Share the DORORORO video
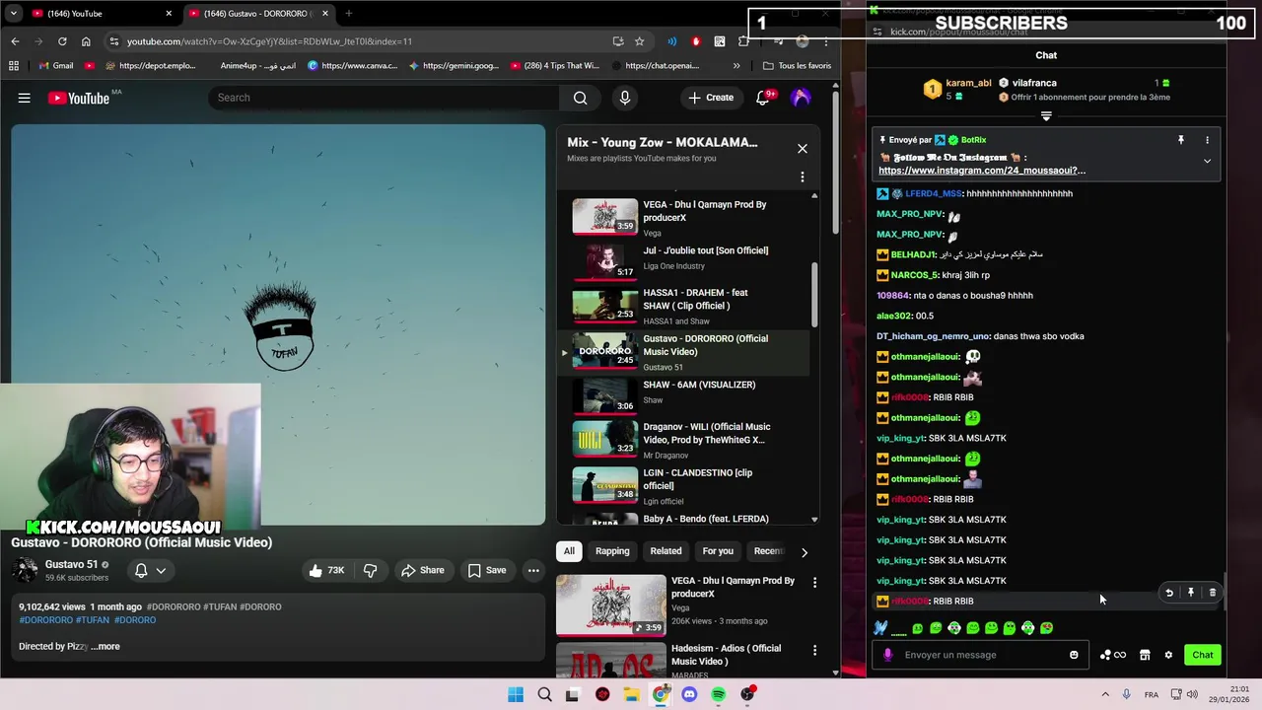1262x710 pixels. pyautogui.click(x=422, y=570)
